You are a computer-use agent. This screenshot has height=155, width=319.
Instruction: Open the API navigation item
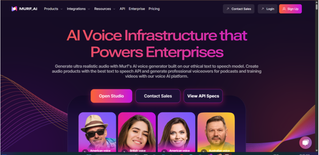point(122,9)
